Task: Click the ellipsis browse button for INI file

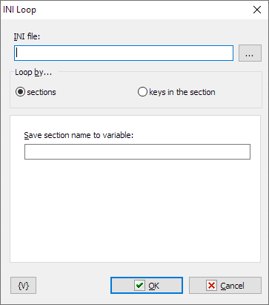Action: pos(250,53)
